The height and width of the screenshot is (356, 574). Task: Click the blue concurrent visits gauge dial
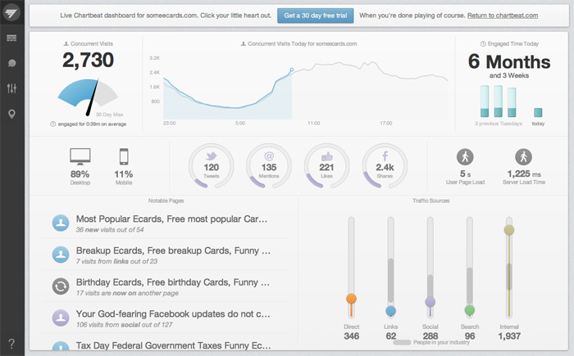coord(88,96)
